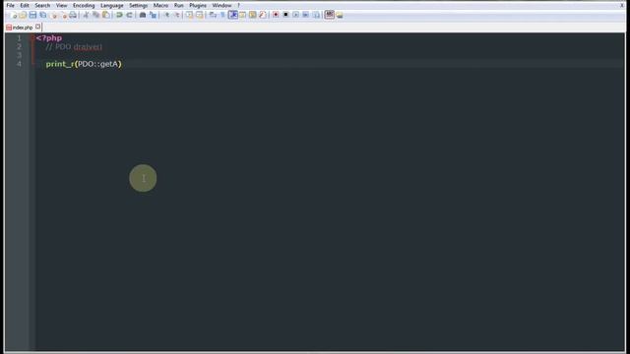The image size is (630, 354).
Task: Create a new file from toolbar
Action: (13, 16)
